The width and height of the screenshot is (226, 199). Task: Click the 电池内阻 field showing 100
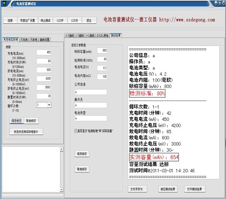102,76
